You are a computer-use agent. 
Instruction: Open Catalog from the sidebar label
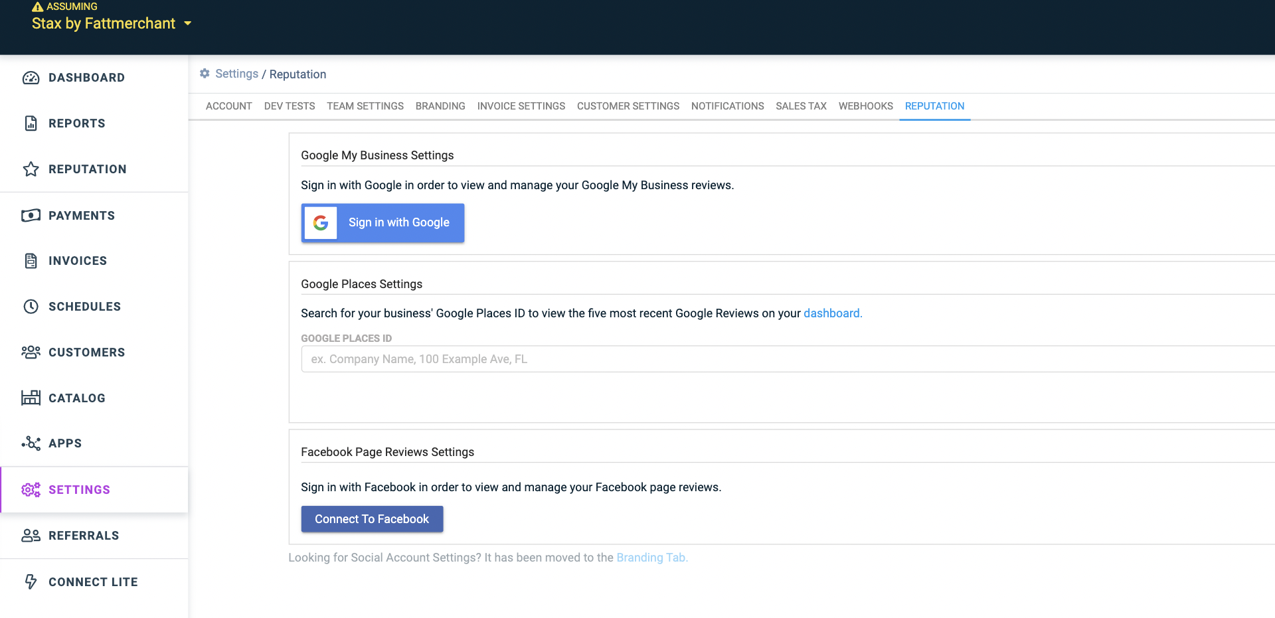[77, 398]
